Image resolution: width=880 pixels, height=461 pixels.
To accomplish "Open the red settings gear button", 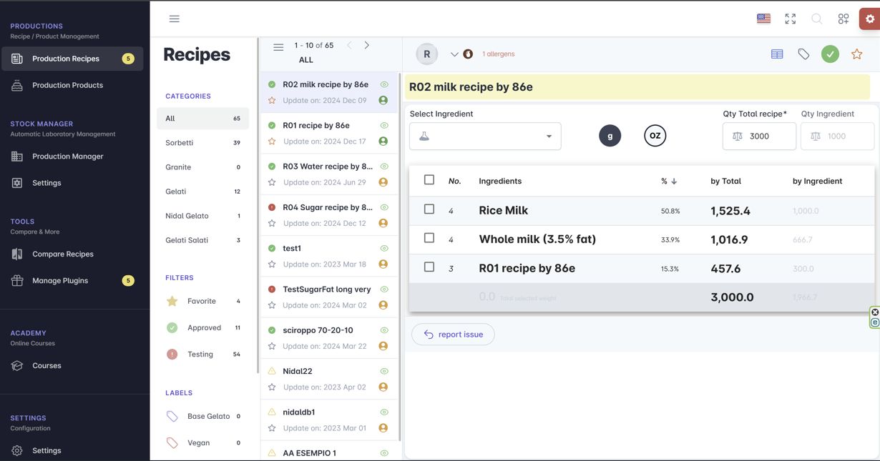I will tap(869, 19).
